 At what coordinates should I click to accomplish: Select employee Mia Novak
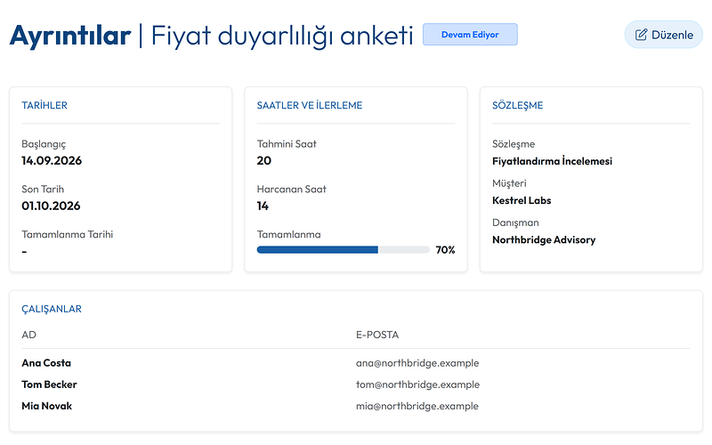(x=47, y=406)
